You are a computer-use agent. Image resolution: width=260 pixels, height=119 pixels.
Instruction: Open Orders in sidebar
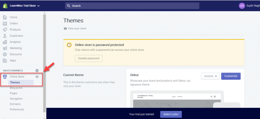pyautogui.click(x=14, y=23)
